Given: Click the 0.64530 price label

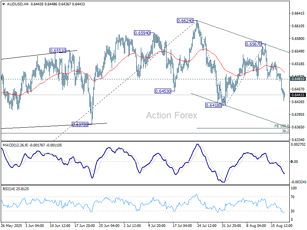Looking at the screenshot, I should pyautogui.click(x=163, y=91).
